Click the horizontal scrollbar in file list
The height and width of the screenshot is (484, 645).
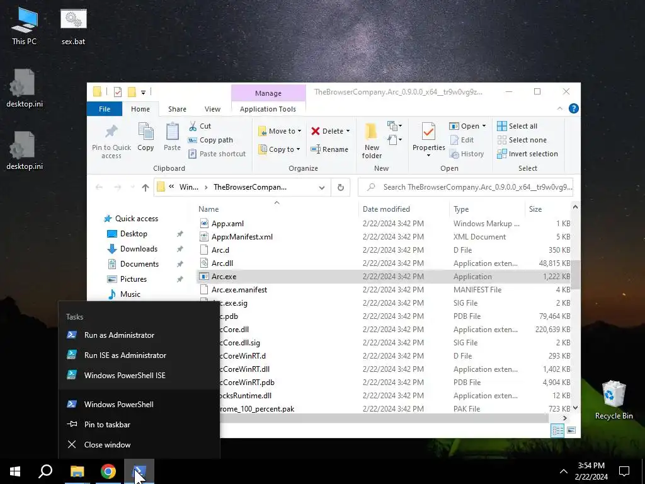click(384, 418)
